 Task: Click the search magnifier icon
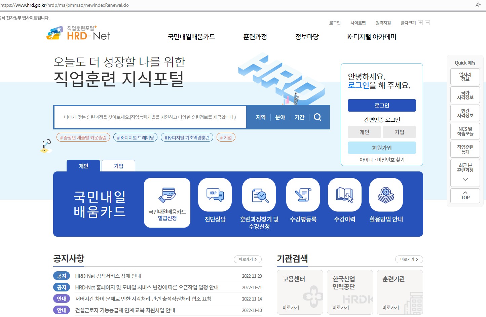pyautogui.click(x=317, y=117)
